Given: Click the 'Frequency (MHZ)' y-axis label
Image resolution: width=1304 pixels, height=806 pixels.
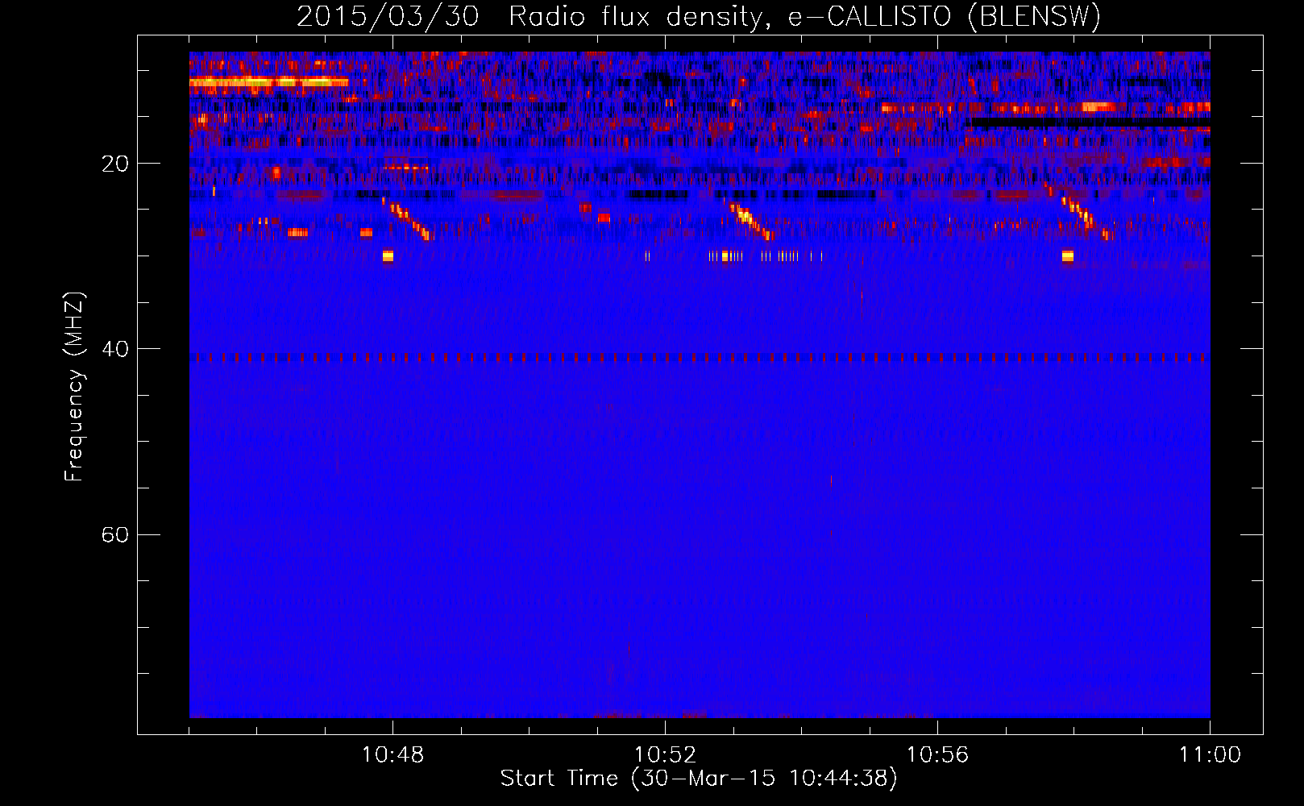Looking at the screenshot, I should click(73, 387).
